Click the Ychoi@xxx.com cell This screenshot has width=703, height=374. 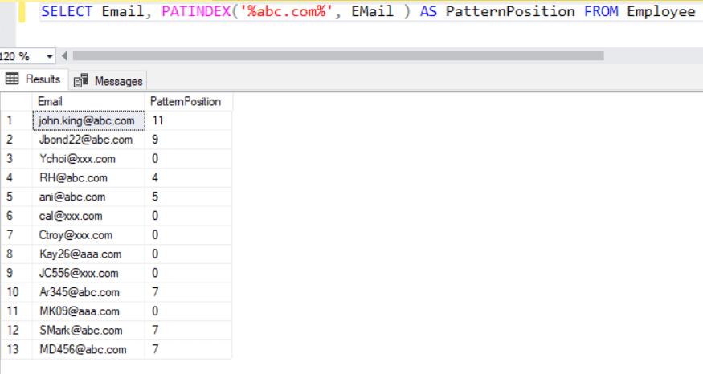tap(77, 159)
